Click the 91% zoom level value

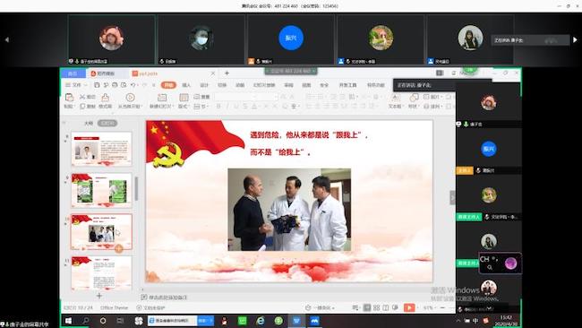(428, 307)
